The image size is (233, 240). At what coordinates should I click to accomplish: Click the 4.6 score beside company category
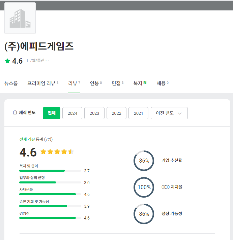(17, 61)
